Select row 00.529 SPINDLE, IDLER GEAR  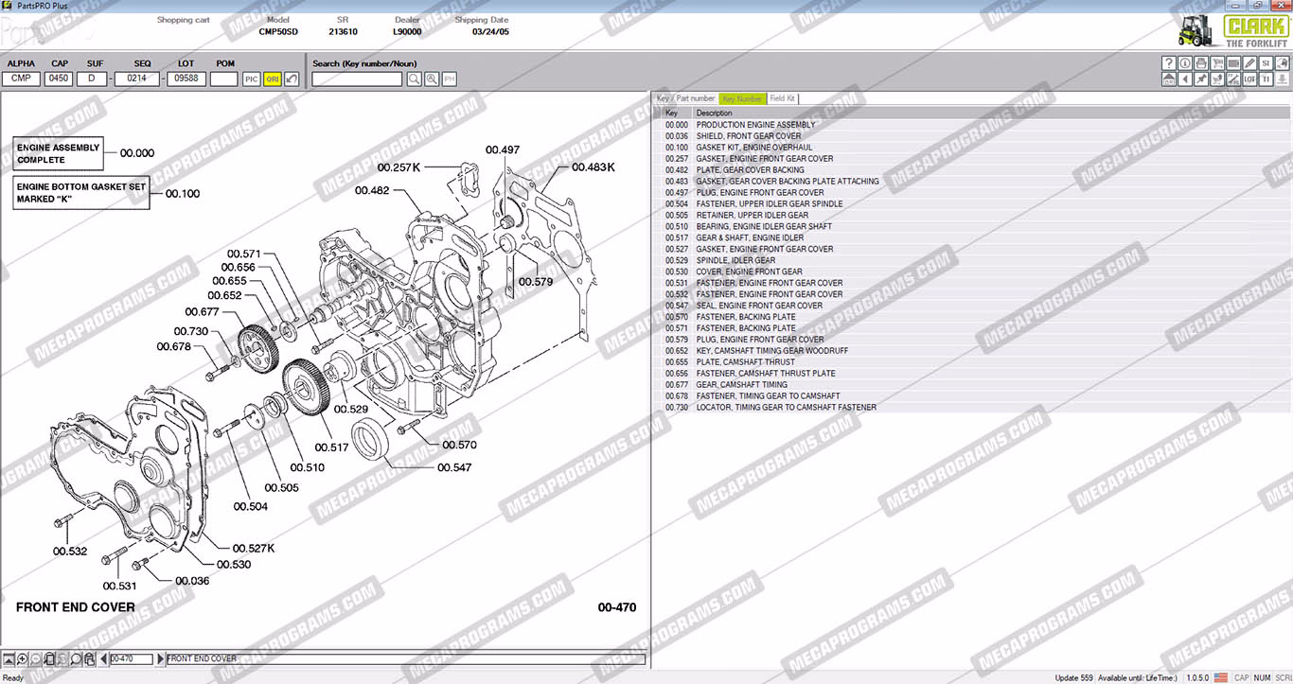(x=973, y=260)
